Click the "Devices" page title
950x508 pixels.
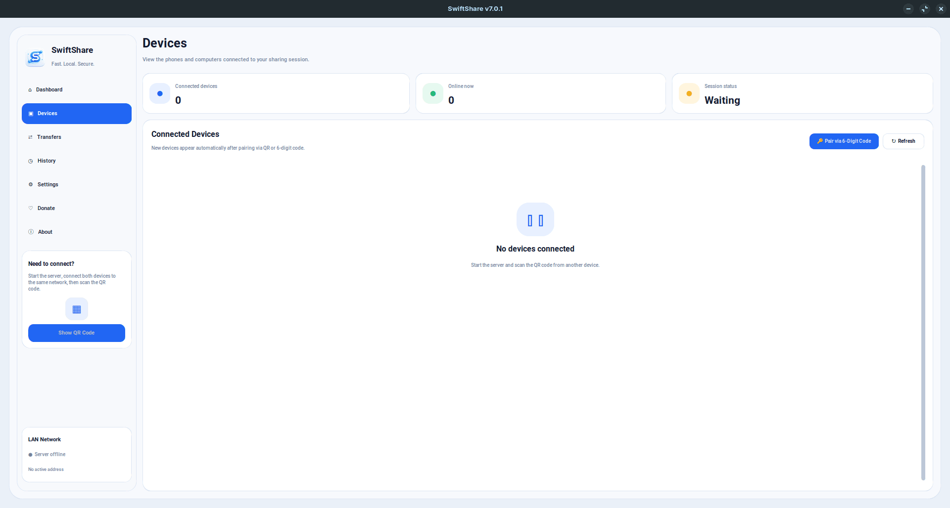(x=165, y=43)
